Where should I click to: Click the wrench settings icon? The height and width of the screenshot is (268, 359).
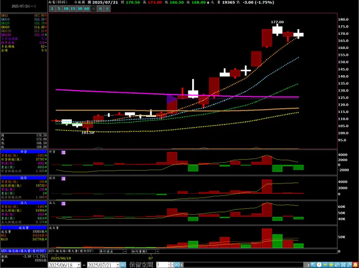point(349,265)
